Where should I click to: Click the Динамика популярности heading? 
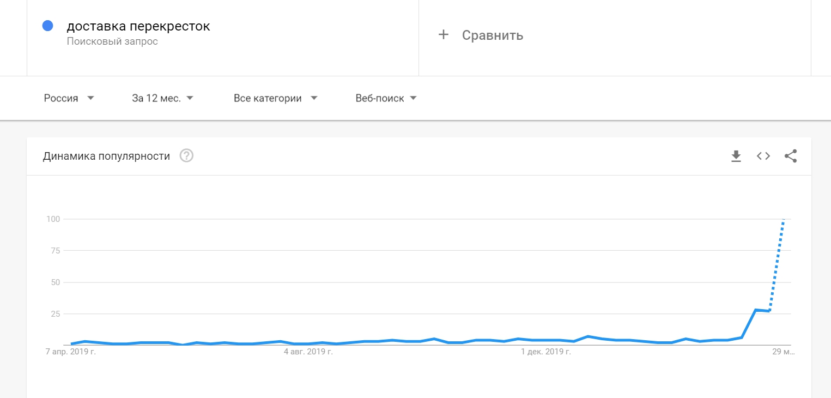pos(106,156)
